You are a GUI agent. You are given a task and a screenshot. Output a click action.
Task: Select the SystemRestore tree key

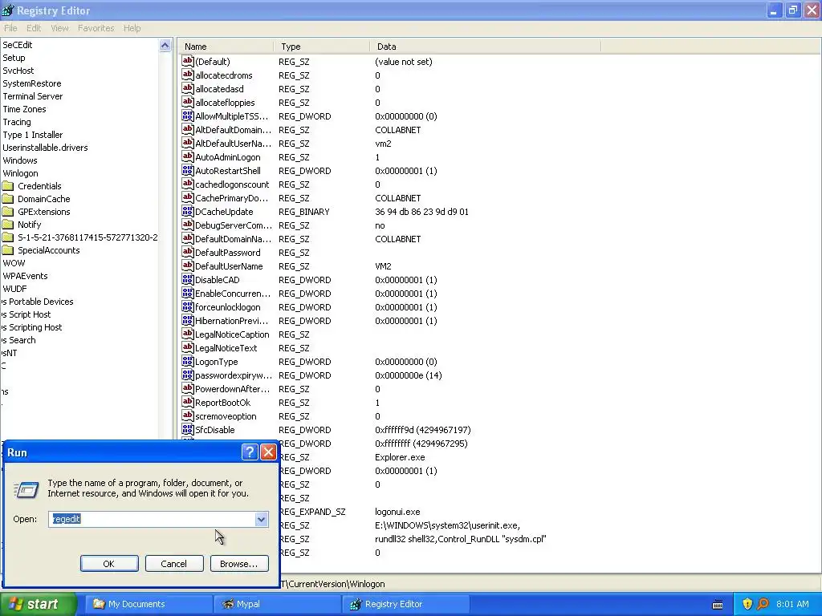click(32, 83)
